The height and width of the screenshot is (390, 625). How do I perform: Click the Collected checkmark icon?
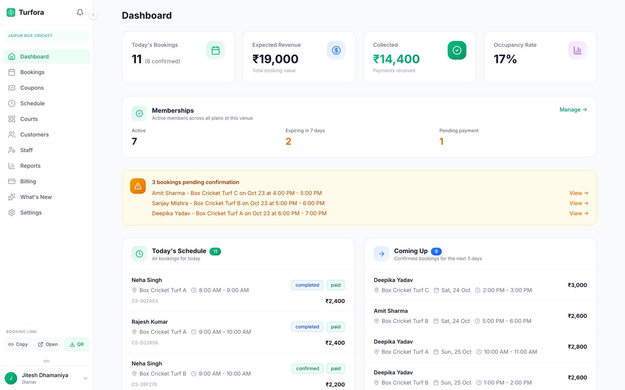point(457,50)
